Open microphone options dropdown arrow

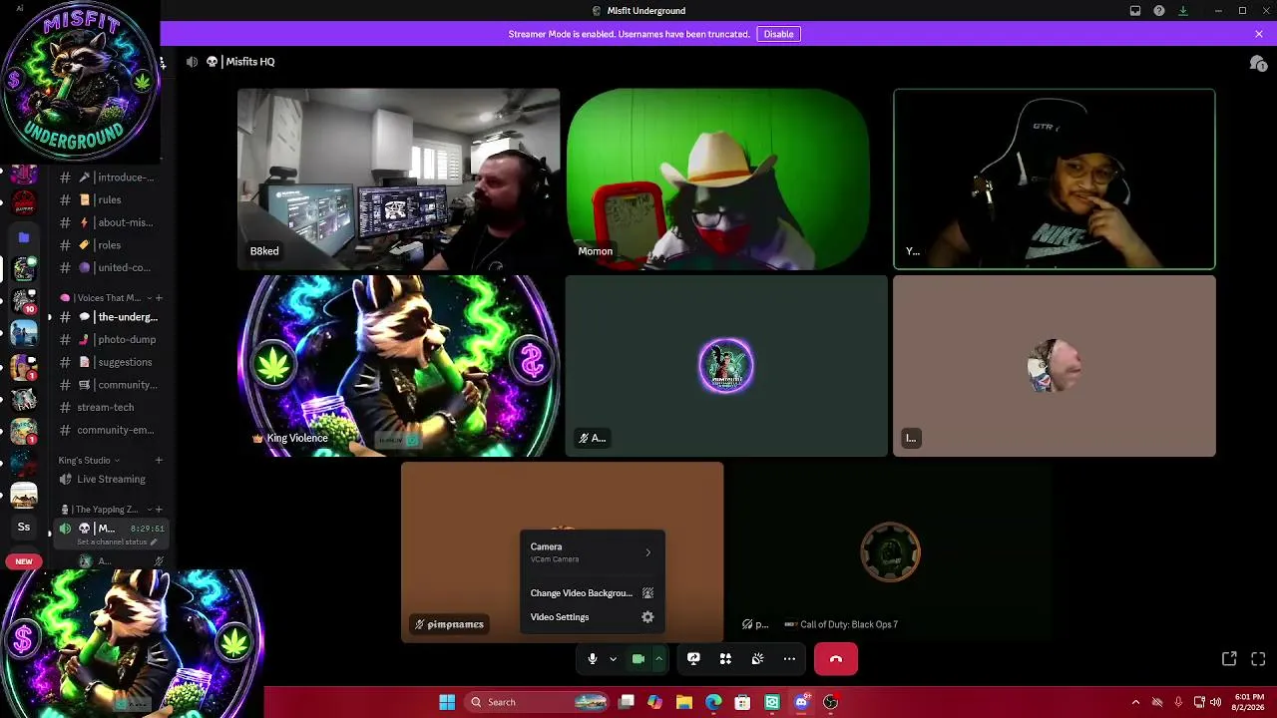613,659
